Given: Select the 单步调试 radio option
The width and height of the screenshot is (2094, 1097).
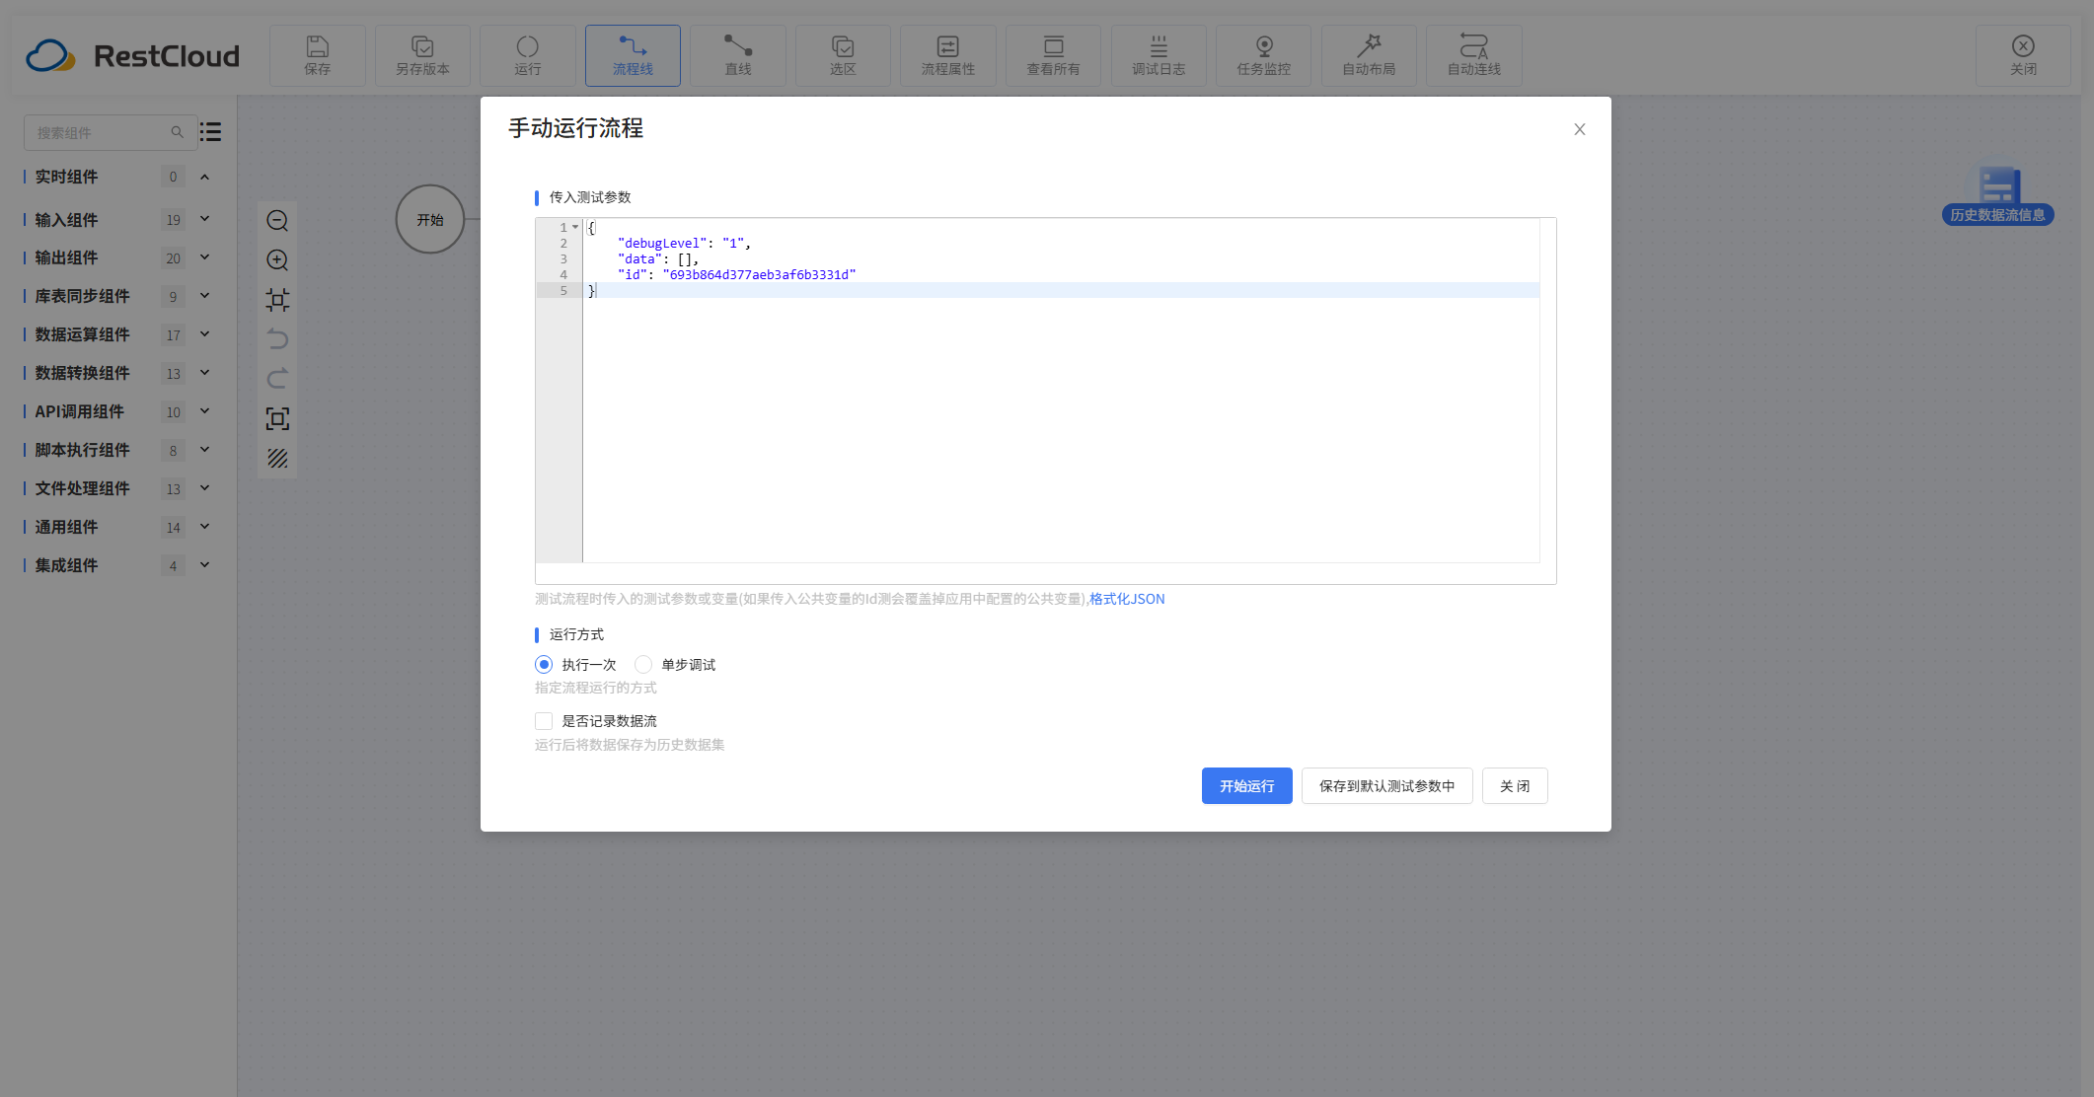Looking at the screenshot, I should (643, 665).
